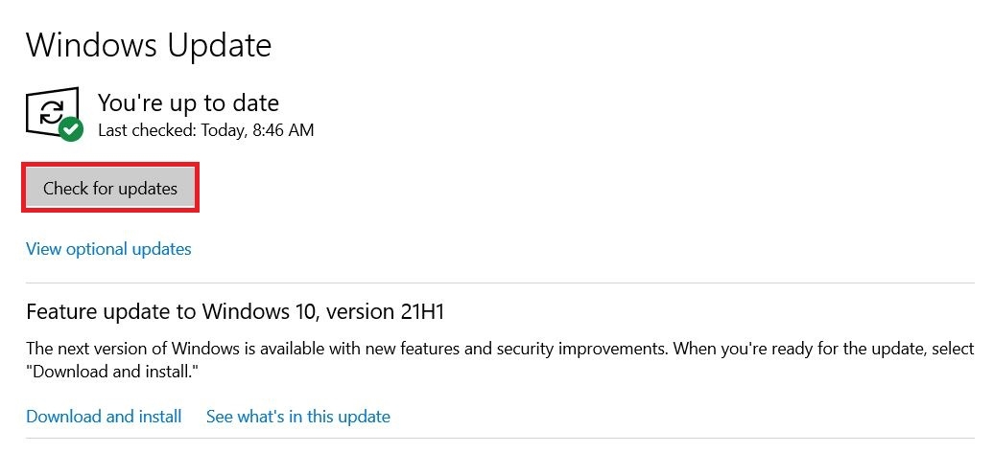The height and width of the screenshot is (453, 994).
Task: Click the You're up to date status text
Action: 188,102
